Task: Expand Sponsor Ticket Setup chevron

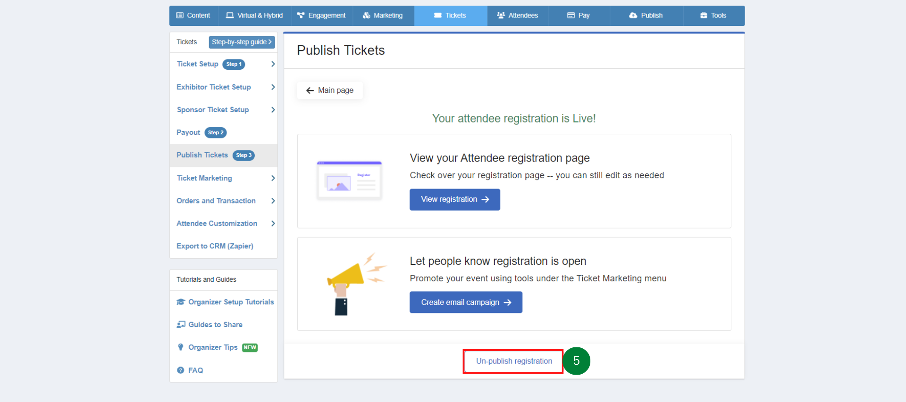Action: click(x=273, y=110)
